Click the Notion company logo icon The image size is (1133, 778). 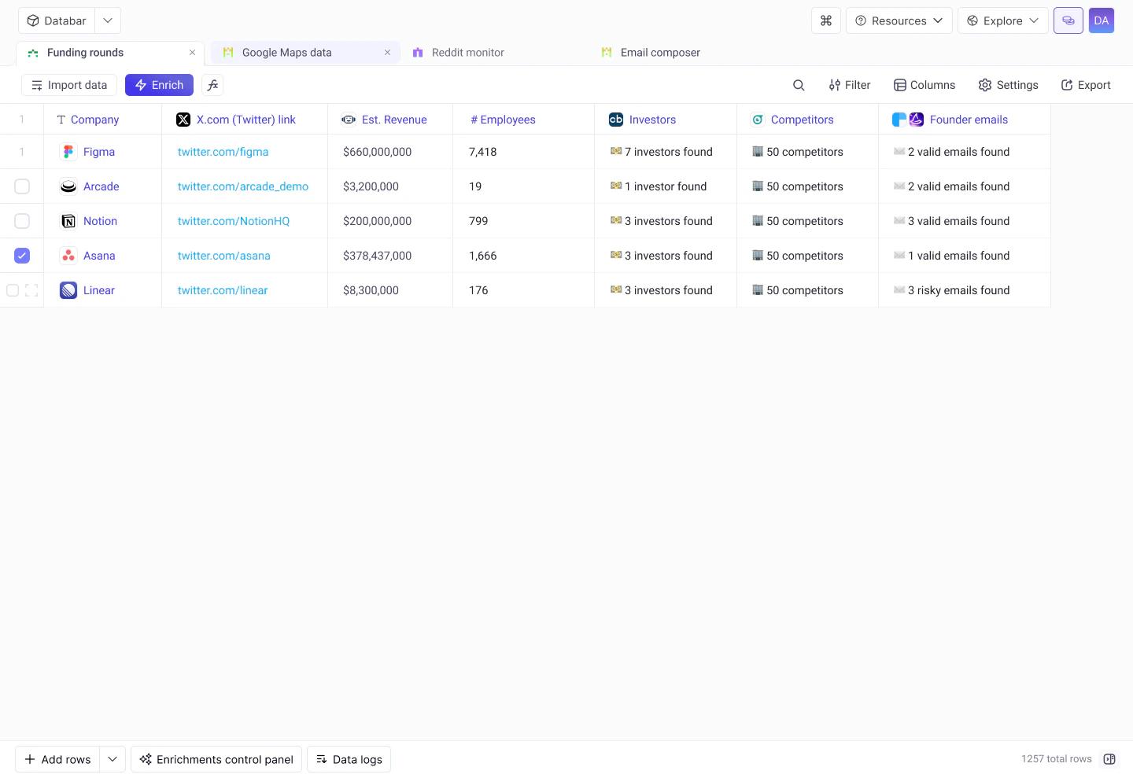pos(68,221)
